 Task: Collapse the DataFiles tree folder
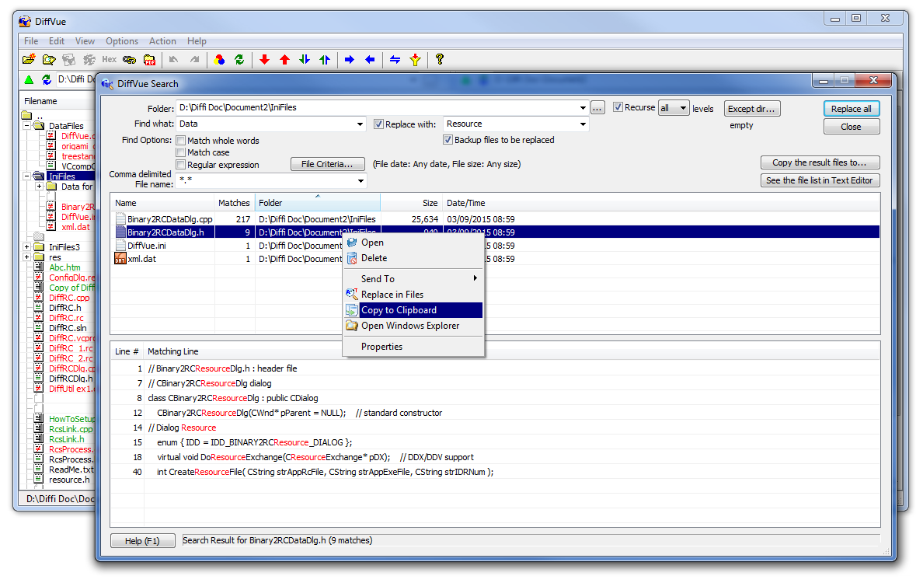27,126
